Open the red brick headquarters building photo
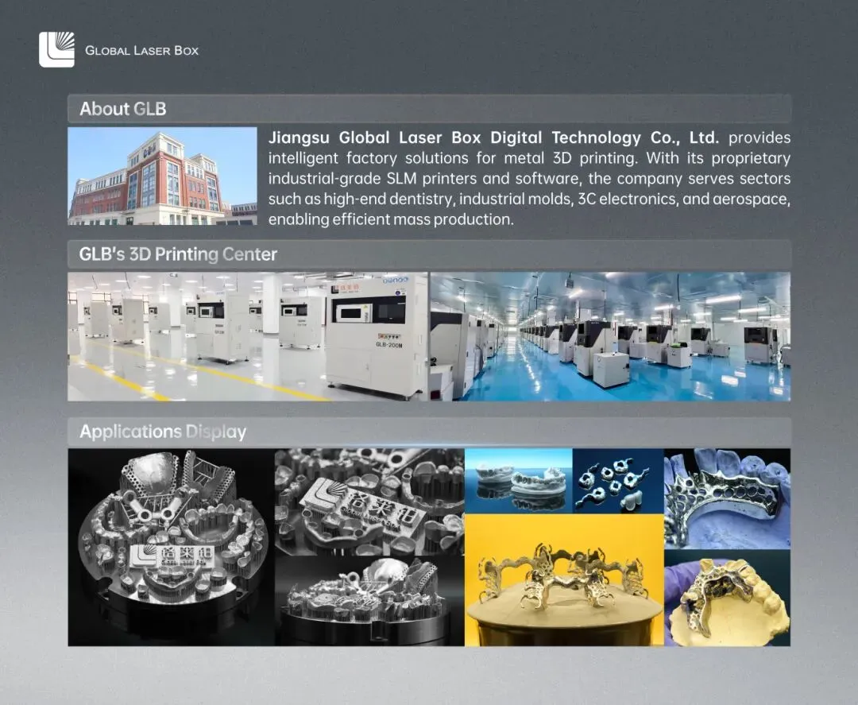The image size is (858, 705). tap(163, 176)
